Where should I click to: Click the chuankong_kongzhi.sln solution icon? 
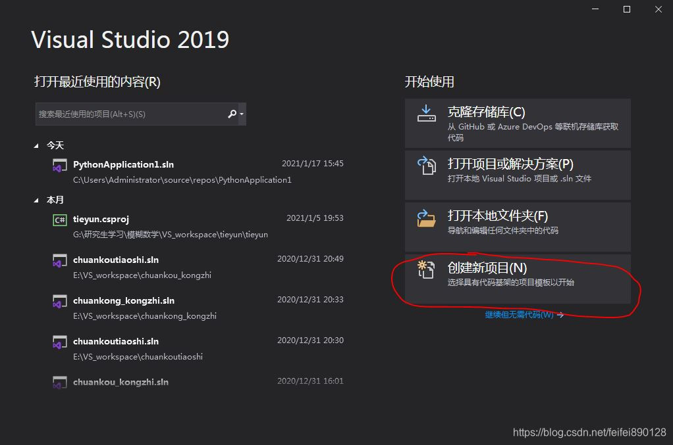click(x=60, y=301)
